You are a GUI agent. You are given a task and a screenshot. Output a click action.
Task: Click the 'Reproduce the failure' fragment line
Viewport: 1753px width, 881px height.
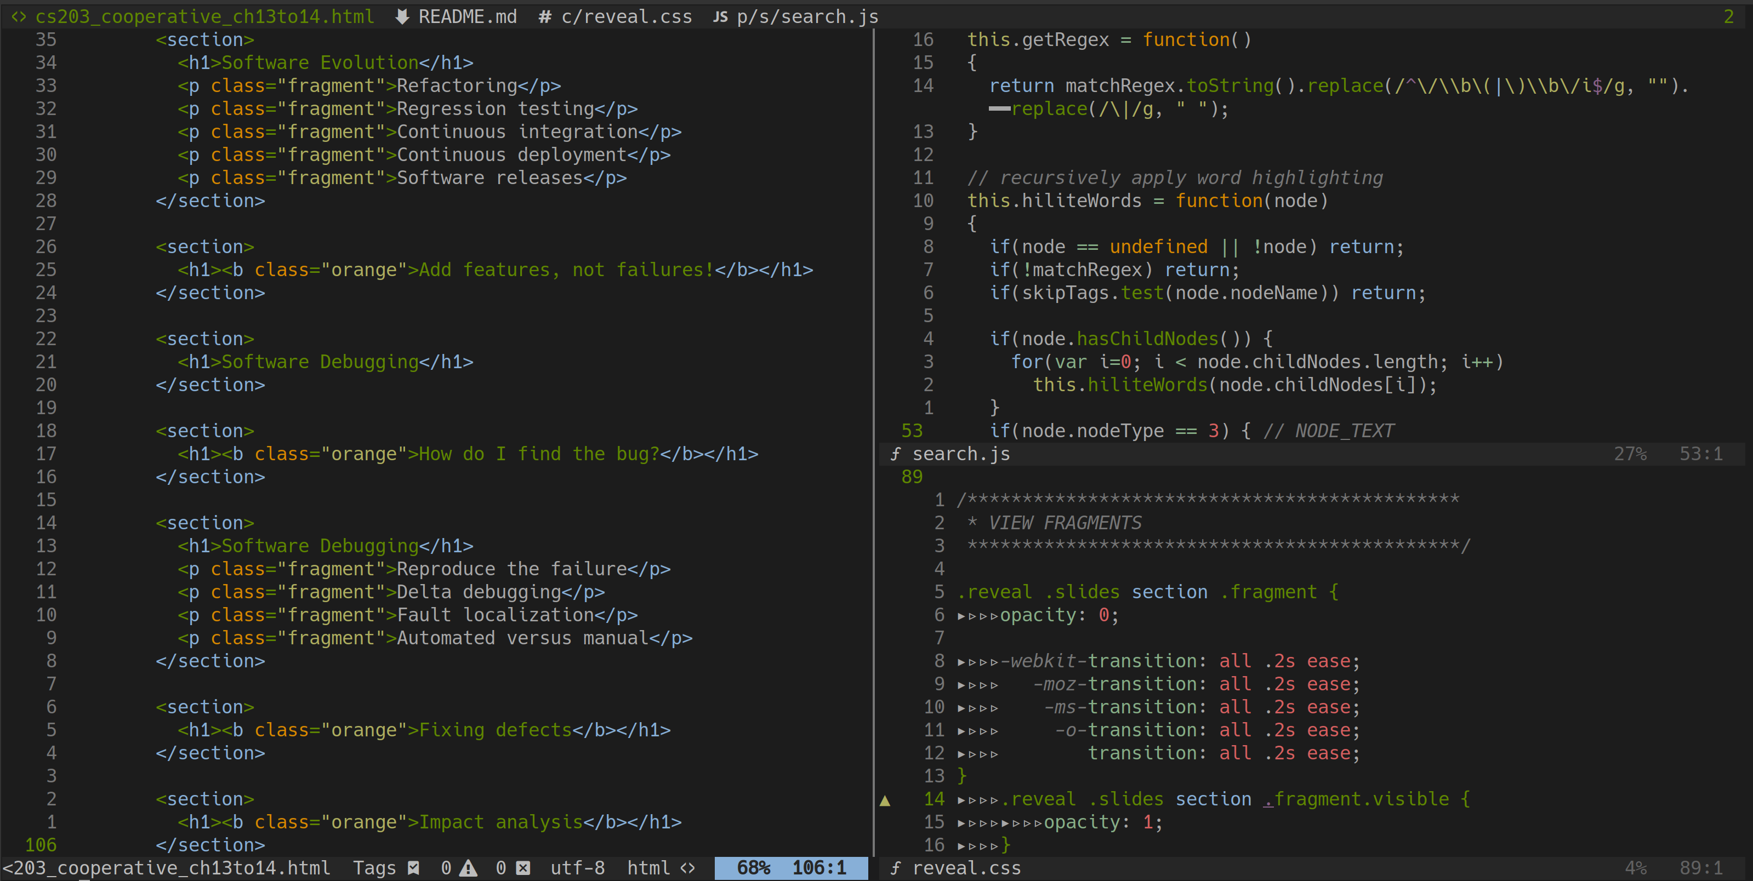pyautogui.click(x=423, y=569)
